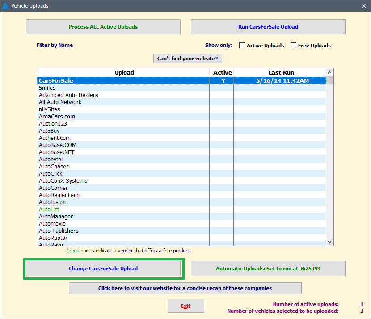Click the 5/16/14 11:42AM last run cell
The height and width of the screenshot is (319, 371).
coord(280,80)
